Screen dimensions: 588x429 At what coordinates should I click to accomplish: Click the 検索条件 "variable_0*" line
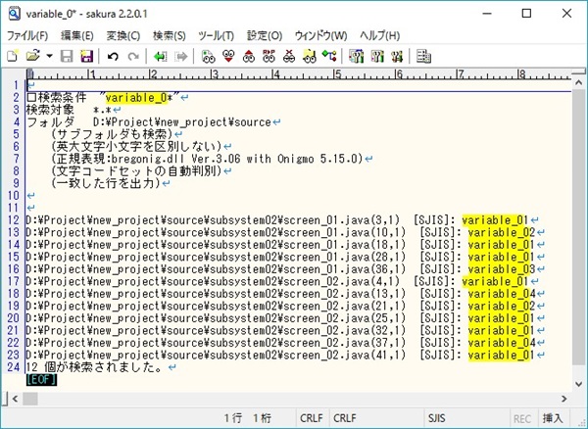(107, 98)
